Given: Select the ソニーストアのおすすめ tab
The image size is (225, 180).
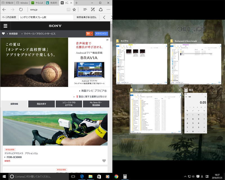Looking at the screenshot, I should [69, 104].
